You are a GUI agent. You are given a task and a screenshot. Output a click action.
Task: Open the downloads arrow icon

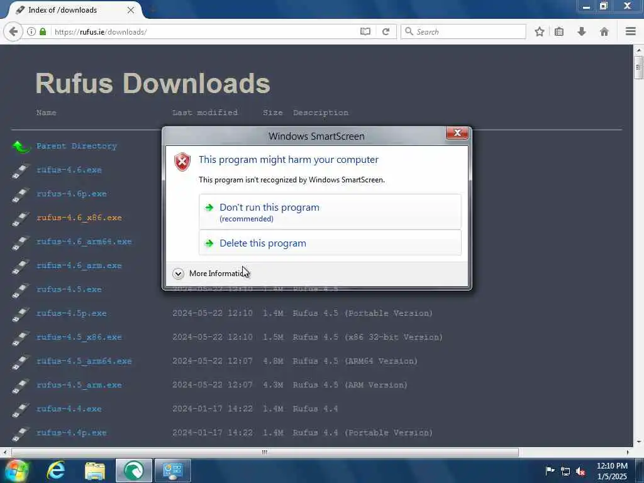click(x=582, y=31)
